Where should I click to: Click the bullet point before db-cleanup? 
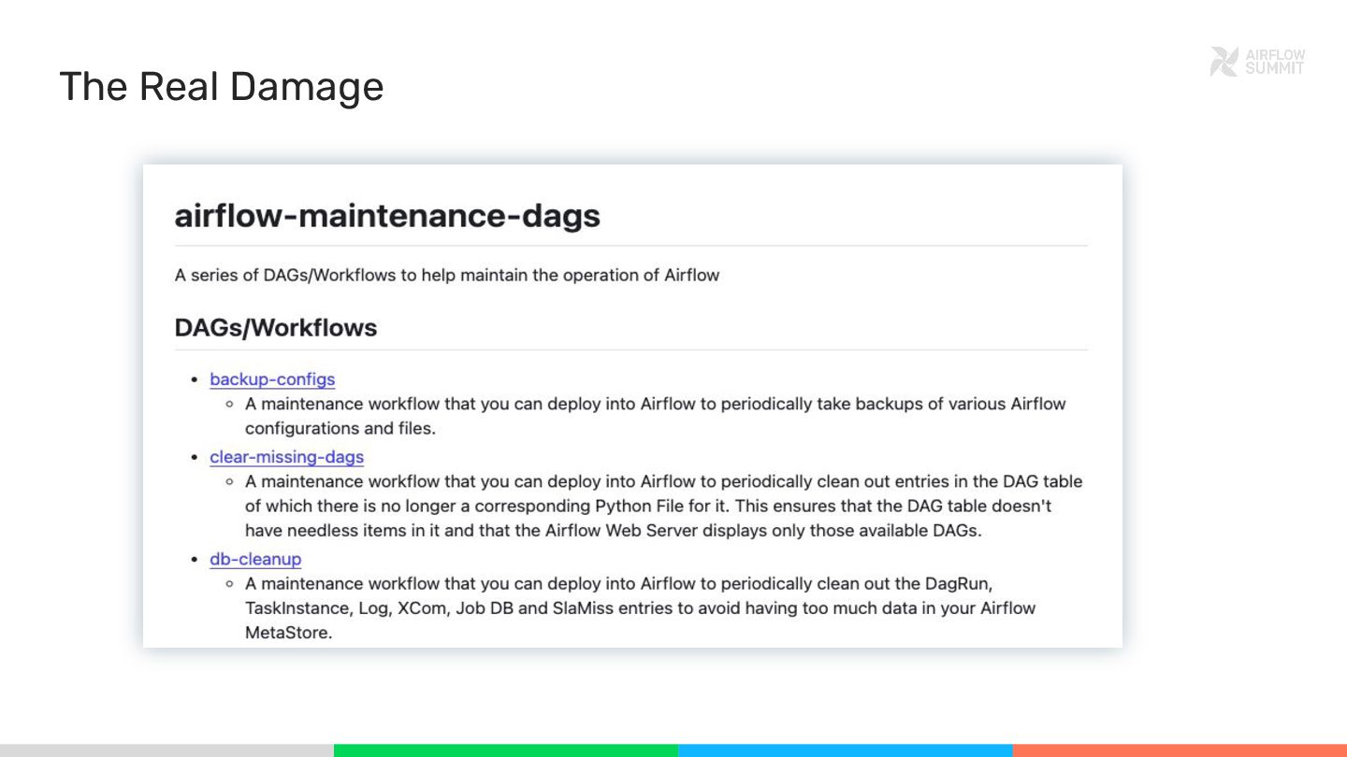point(195,560)
